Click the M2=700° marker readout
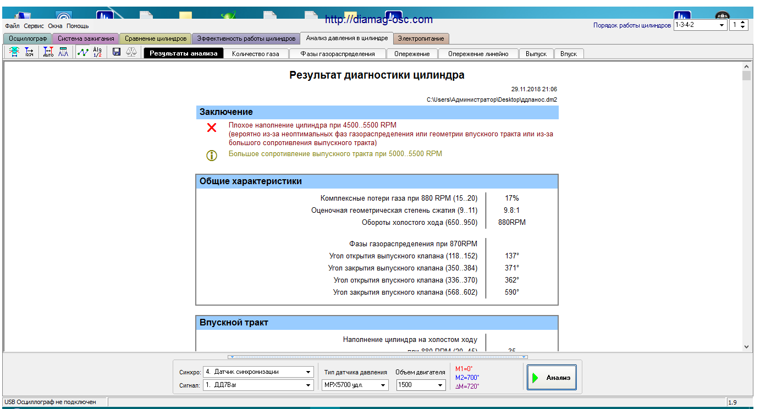The height and width of the screenshot is (409, 760). coord(467,377)
